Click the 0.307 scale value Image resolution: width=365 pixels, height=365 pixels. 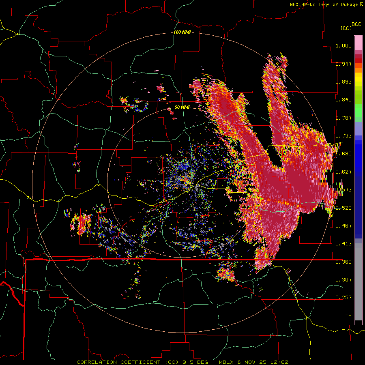click(x=344, y=279)
